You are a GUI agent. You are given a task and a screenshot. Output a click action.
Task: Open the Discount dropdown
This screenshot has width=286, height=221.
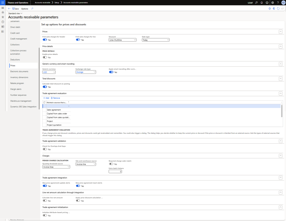(x=122, y=40)
